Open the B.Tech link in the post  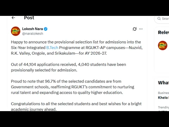tap(52, 48)
